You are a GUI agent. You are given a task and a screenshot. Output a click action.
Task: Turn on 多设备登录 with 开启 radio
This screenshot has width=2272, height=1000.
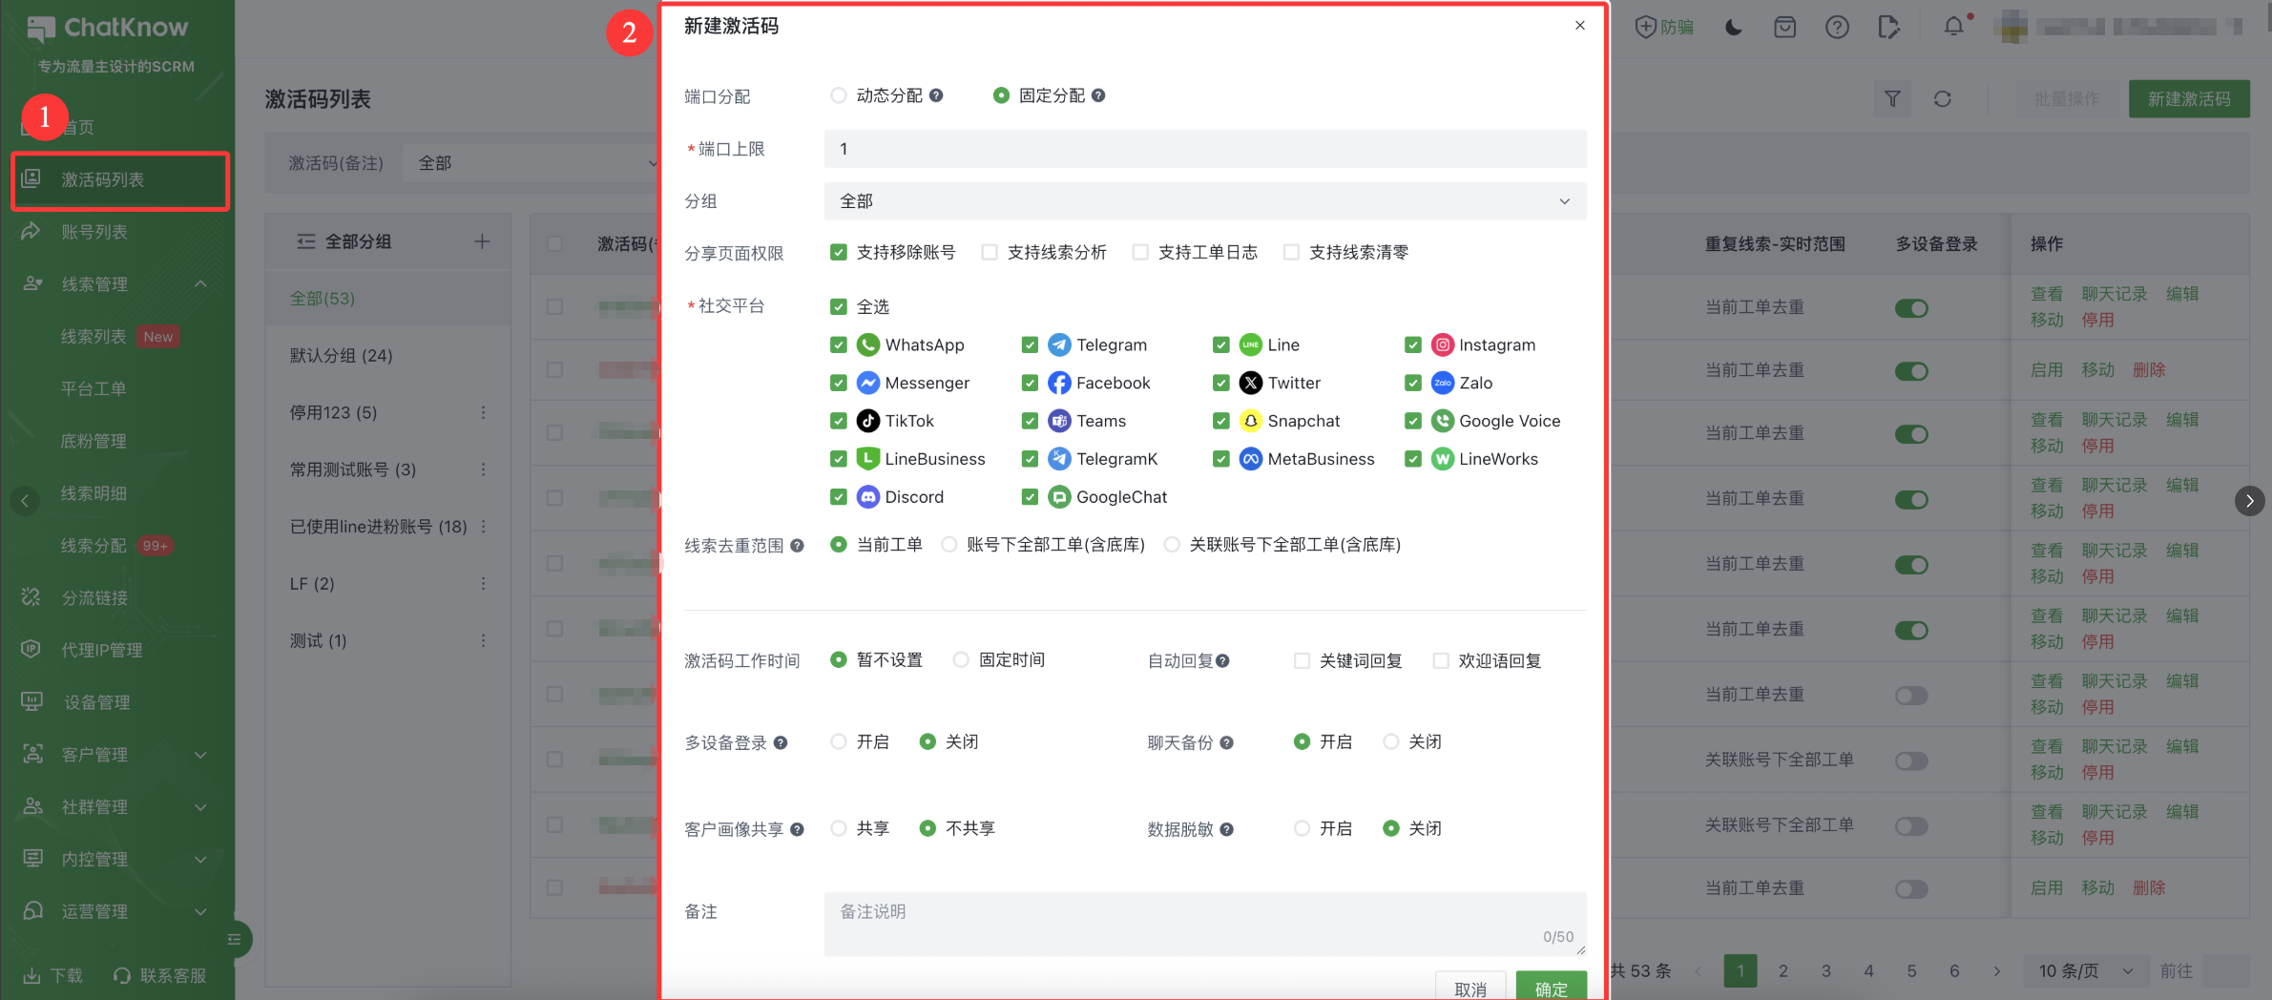[x=839, y=742]
